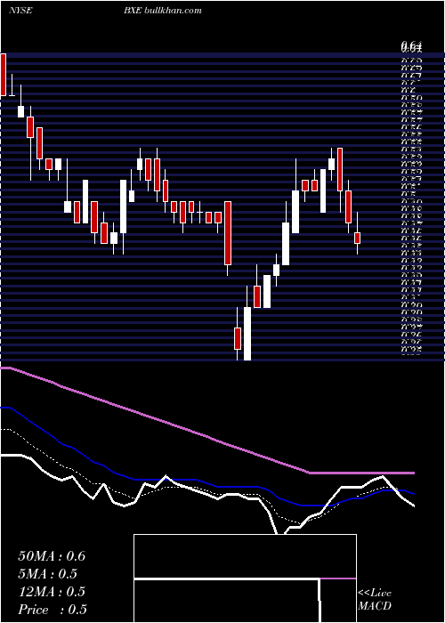Image resolution: width=445 pixels, height=623 pixels.
Task: Click the 5MA : 0.5 reading
Action: tap(48, 574)
